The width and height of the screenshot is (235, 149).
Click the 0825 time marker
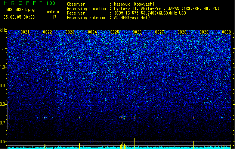click(x=115, y=32)
